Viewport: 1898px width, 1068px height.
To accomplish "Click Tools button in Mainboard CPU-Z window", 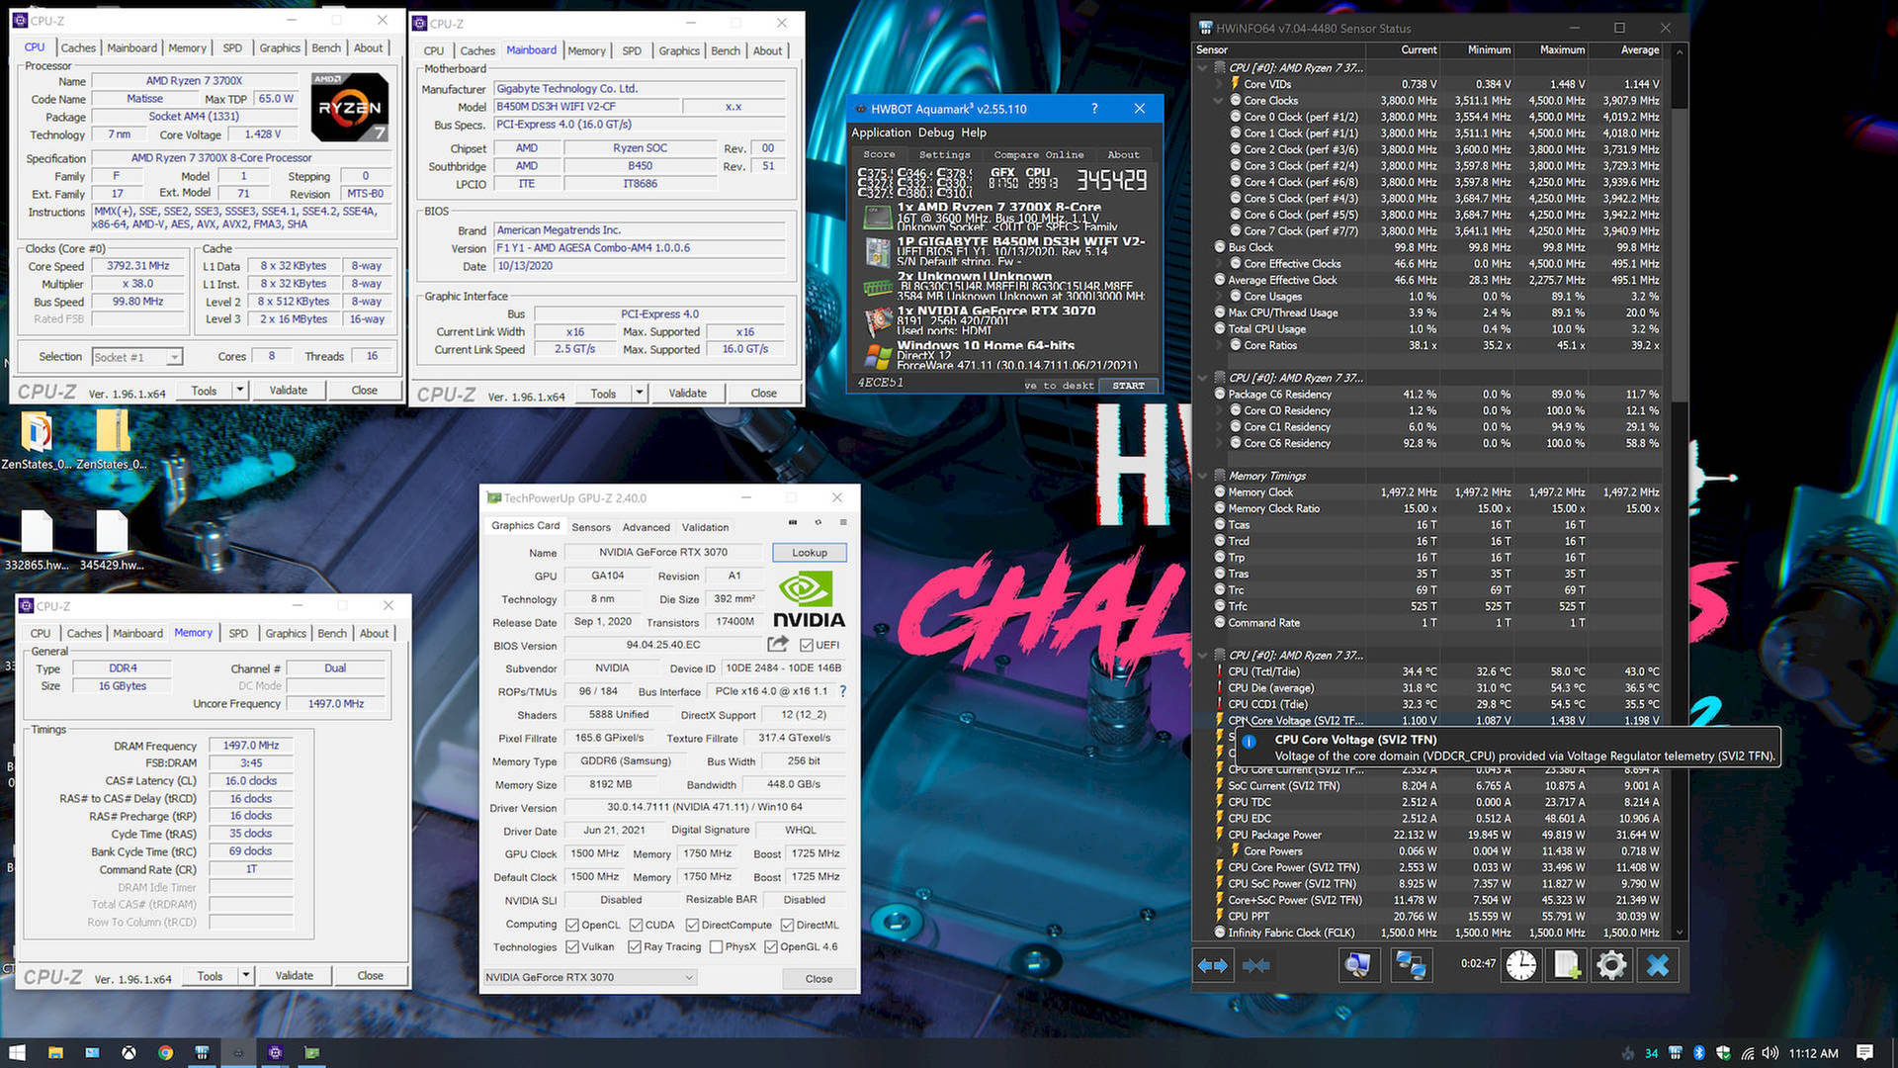I will [603, 394].
